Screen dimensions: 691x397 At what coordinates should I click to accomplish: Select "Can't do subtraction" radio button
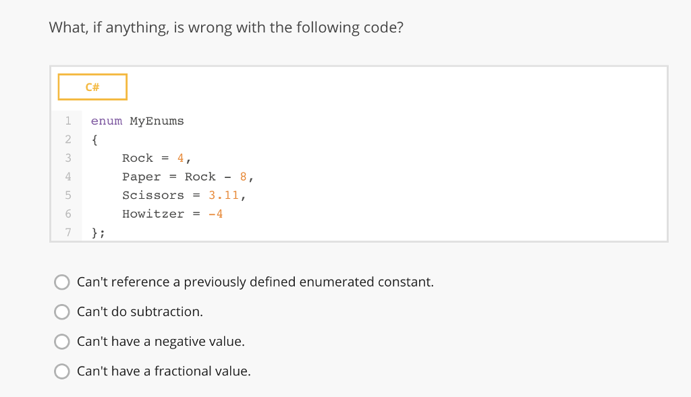[x=62, y=311]
